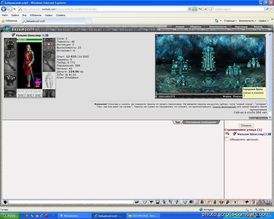Open Отчет о переводах link
Image resolution: width=274 pixels, height=219 pixels.
(x=216, y=30)
